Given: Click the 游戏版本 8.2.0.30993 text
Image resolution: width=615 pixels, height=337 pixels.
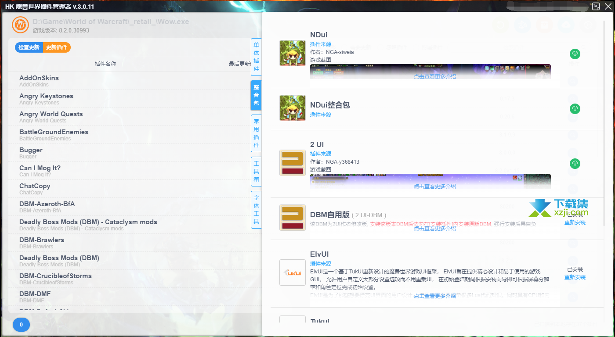Looking at the screenshot, I should pyautogui.click(x=61, y=30).
